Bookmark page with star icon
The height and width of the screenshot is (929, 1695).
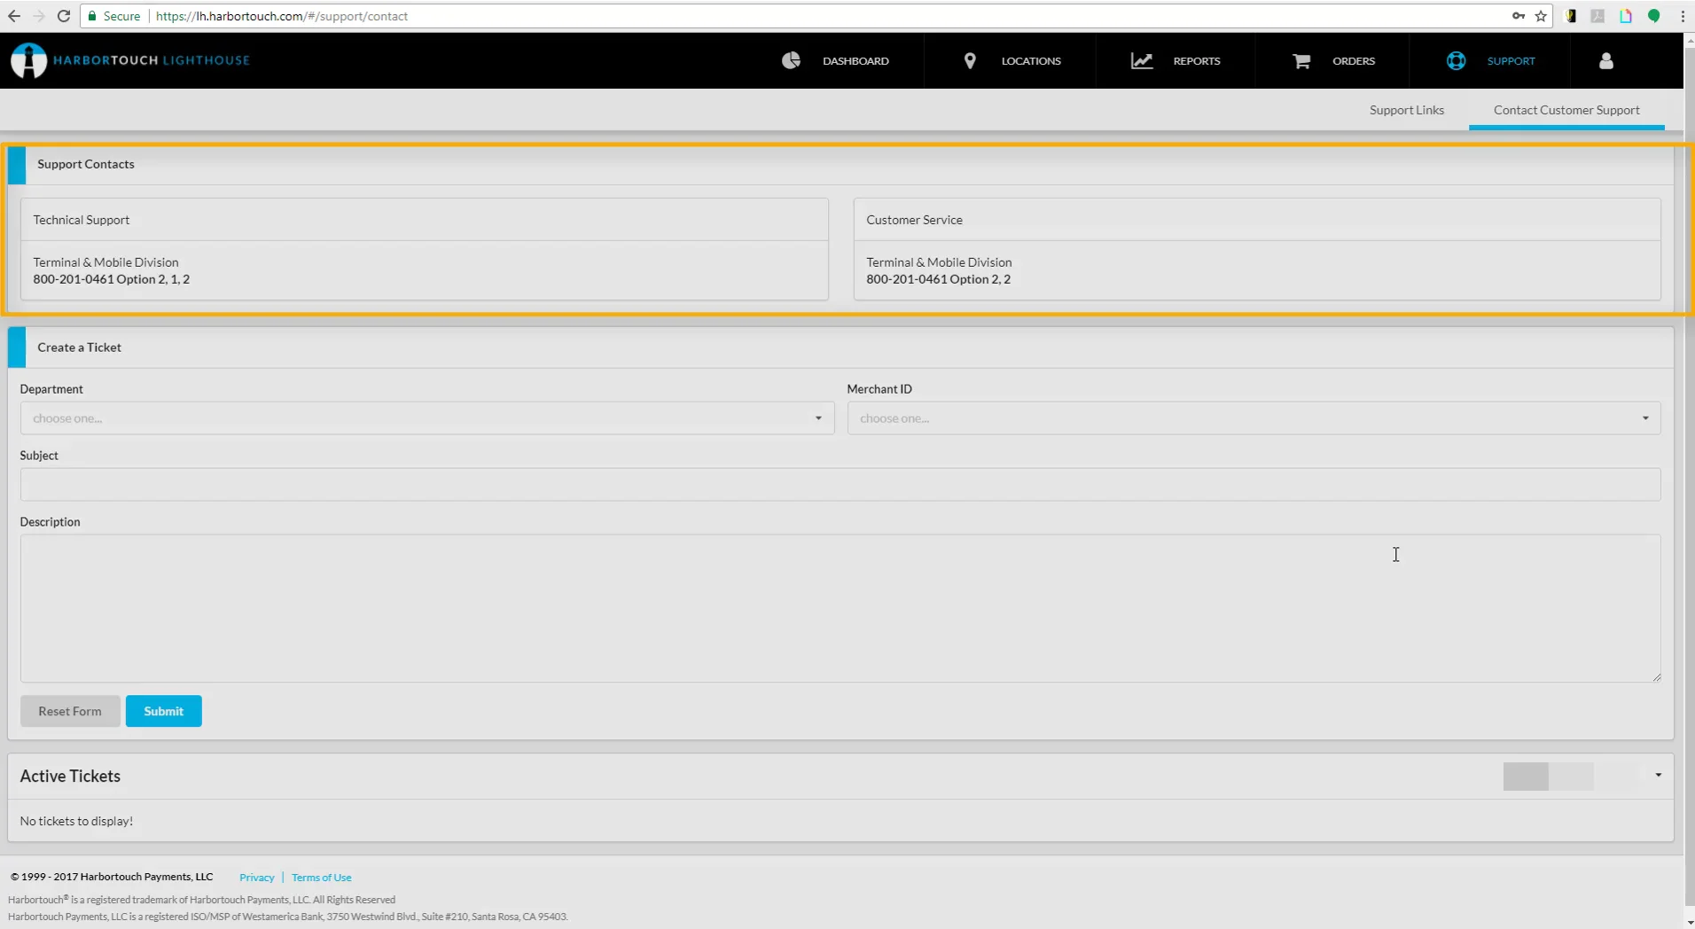(x=1541, y=16)
